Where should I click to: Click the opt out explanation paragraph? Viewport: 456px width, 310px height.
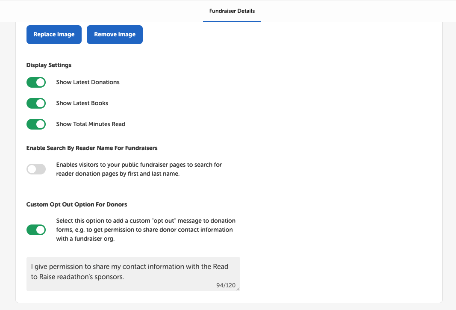tap(145, 230)
